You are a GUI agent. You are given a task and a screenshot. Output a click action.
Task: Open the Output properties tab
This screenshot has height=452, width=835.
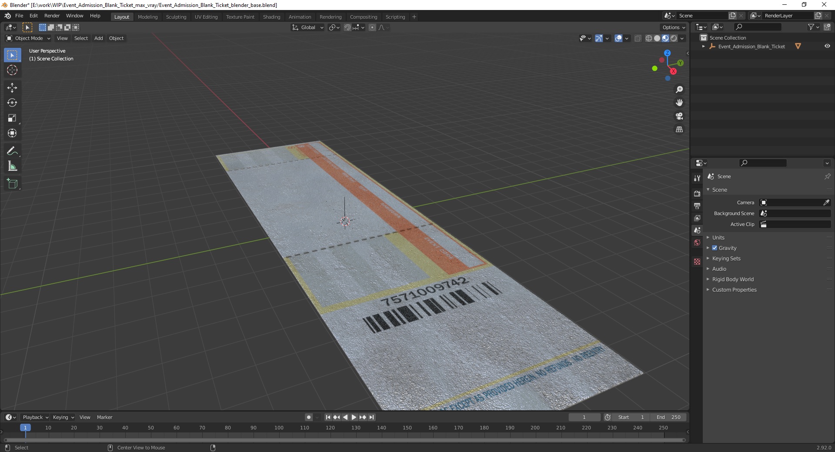[x=697, y=206]
